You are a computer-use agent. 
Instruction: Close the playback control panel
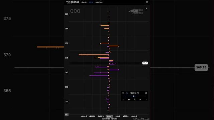pyautogui.click(x=146, y=93)
